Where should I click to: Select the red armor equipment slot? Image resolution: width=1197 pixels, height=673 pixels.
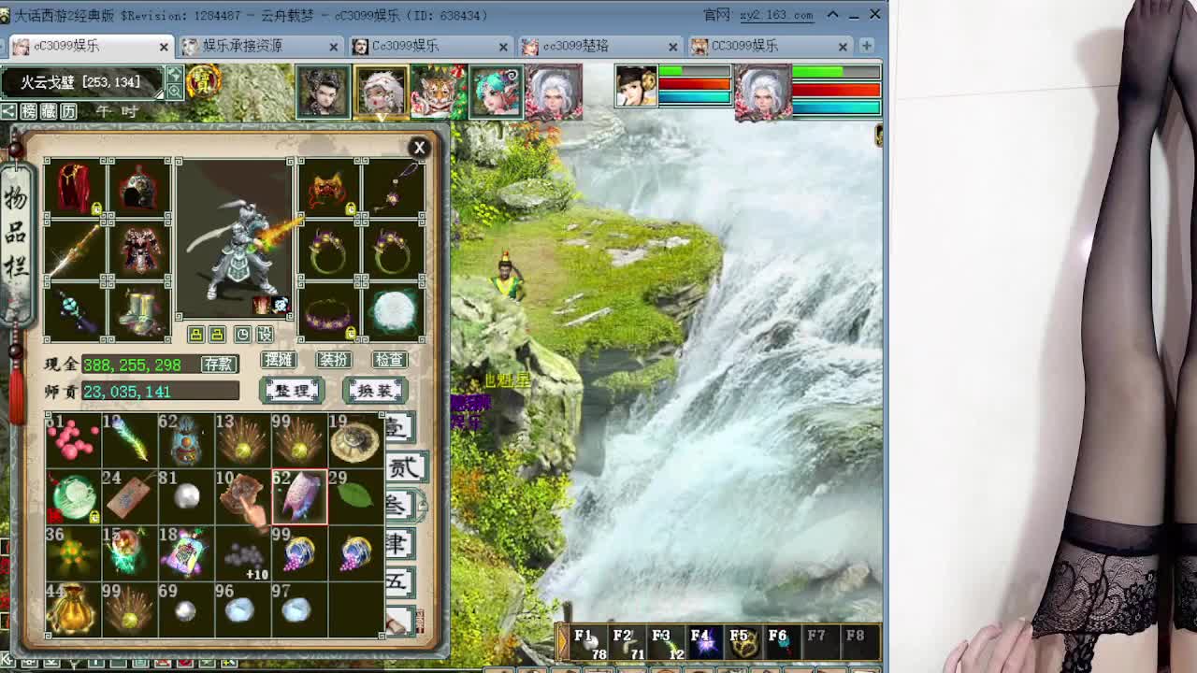[139, 250]
